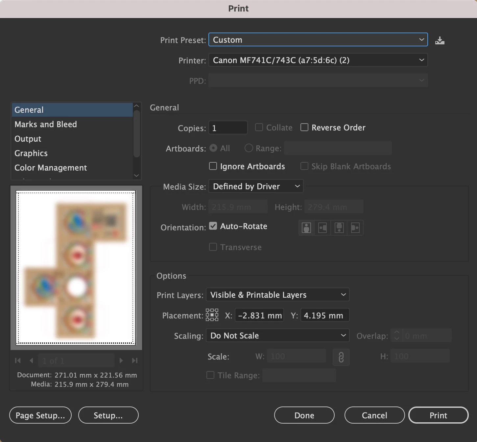Select the Color Management category
Viewport: 477px width, 442px height.
[72, 168]
